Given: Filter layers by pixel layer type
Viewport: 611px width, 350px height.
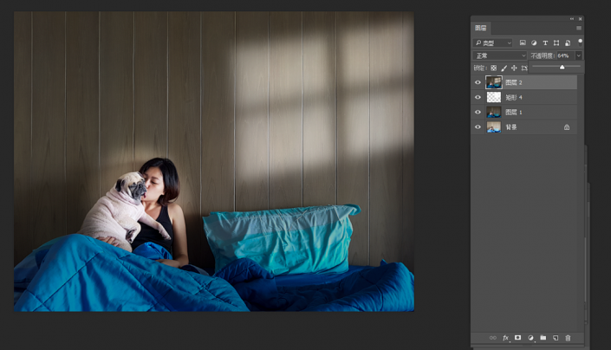Looking at the screenshot, I should point(523,42).
